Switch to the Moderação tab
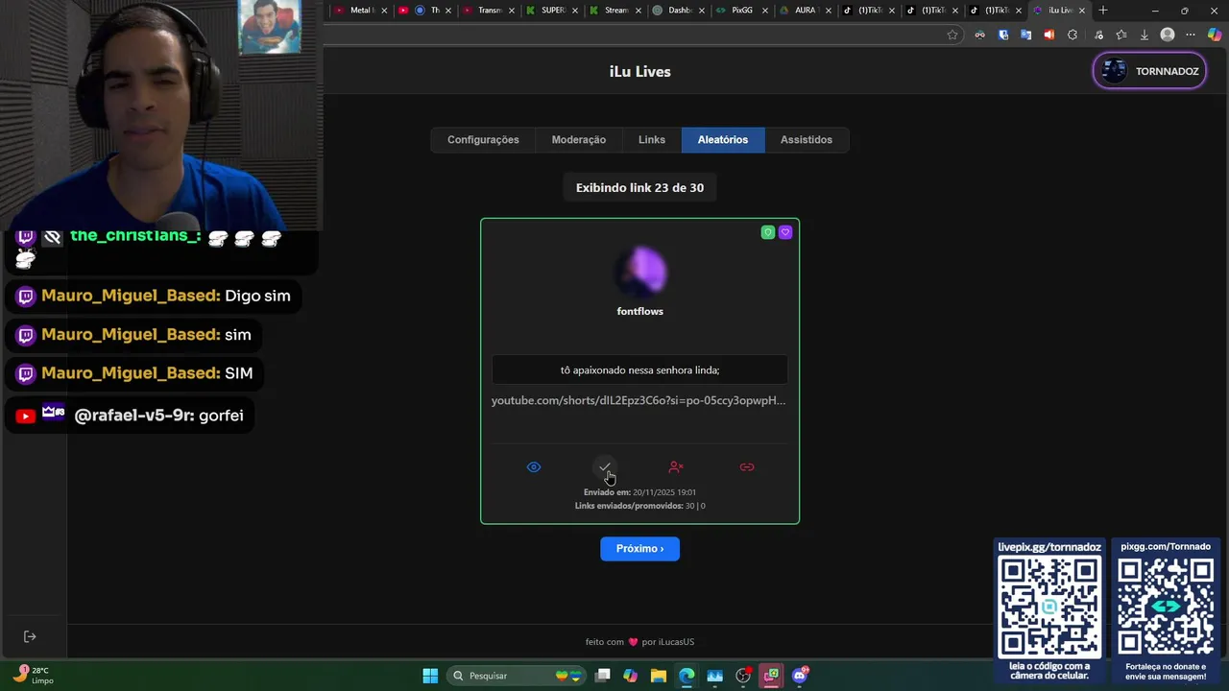Screen dimensions: 1229x691 [579, 140]
